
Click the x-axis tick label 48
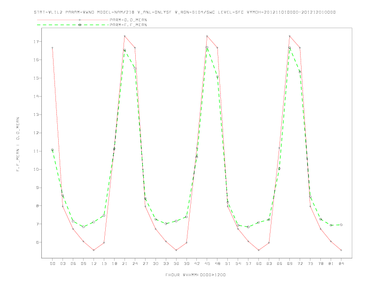point(217,264)
